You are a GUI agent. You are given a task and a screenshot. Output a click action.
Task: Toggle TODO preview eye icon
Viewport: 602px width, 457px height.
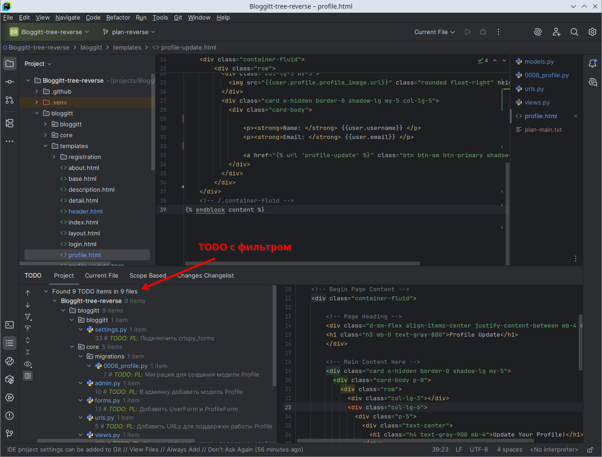pos(28,364)
